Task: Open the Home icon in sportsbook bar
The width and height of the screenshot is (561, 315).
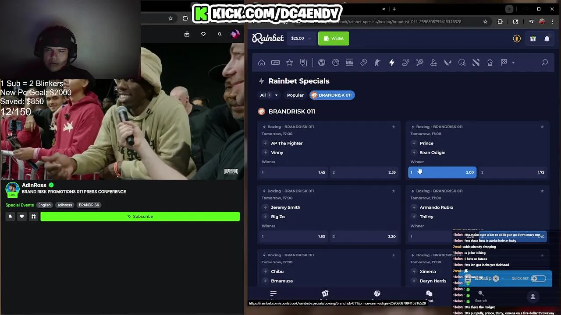Action: [261, 63]
